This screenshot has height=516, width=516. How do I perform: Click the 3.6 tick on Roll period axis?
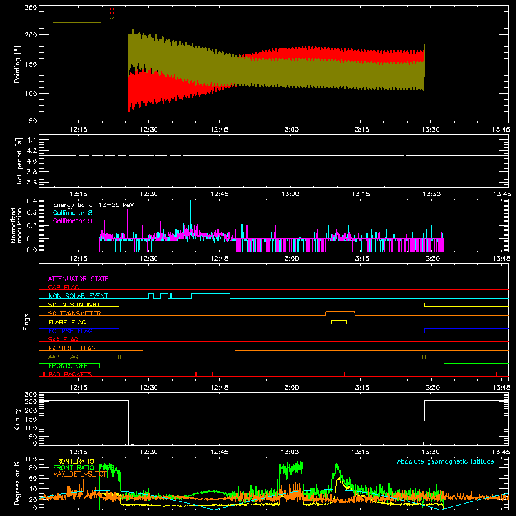(32, 182)
